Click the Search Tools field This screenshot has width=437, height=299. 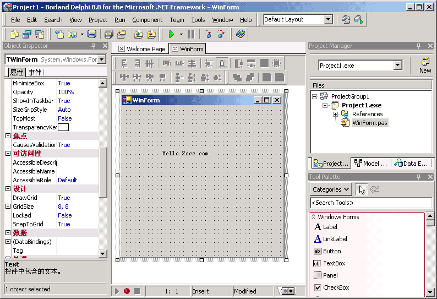[370, 203]
